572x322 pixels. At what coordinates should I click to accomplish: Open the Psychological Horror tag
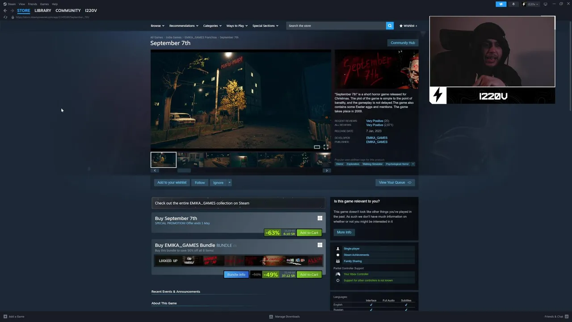pos(397,164)
